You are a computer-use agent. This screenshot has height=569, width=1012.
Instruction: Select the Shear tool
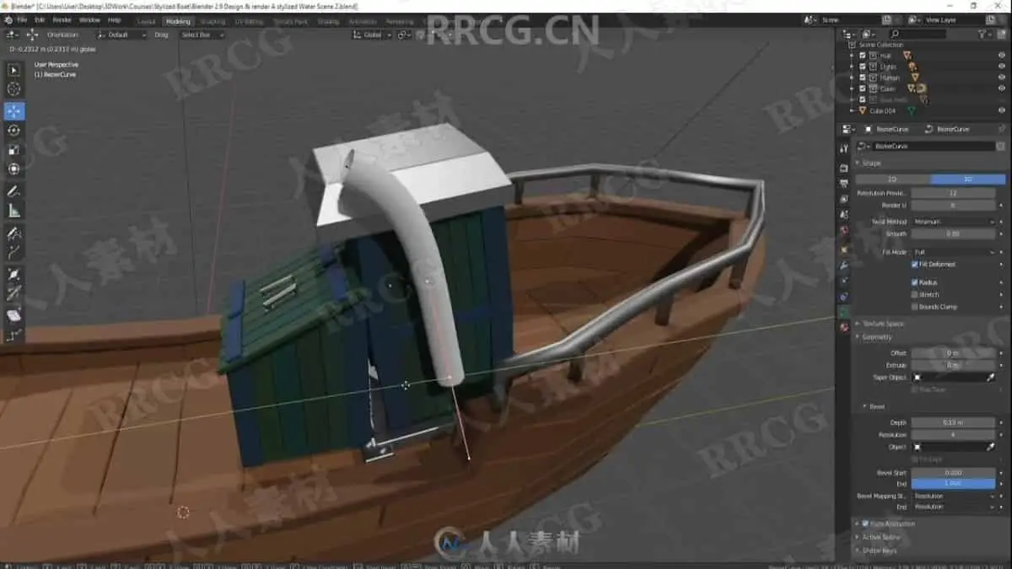coord(14,315)
